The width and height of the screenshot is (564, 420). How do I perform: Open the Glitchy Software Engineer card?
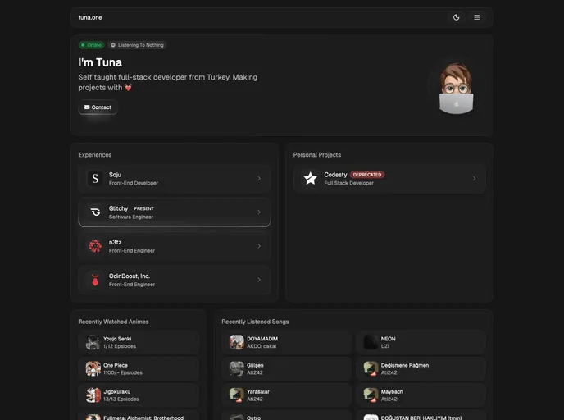174,212
